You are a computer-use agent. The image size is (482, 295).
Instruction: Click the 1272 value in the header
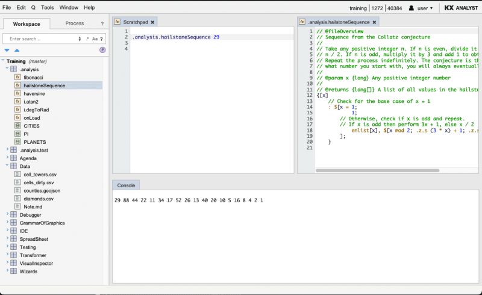click(x=377, y=8)
